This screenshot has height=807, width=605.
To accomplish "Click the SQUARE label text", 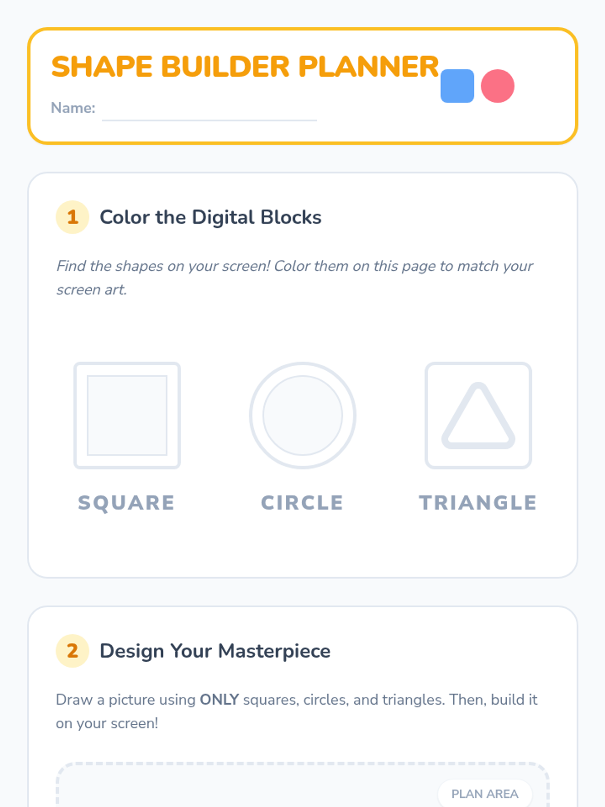I will [x=127, y=503].
